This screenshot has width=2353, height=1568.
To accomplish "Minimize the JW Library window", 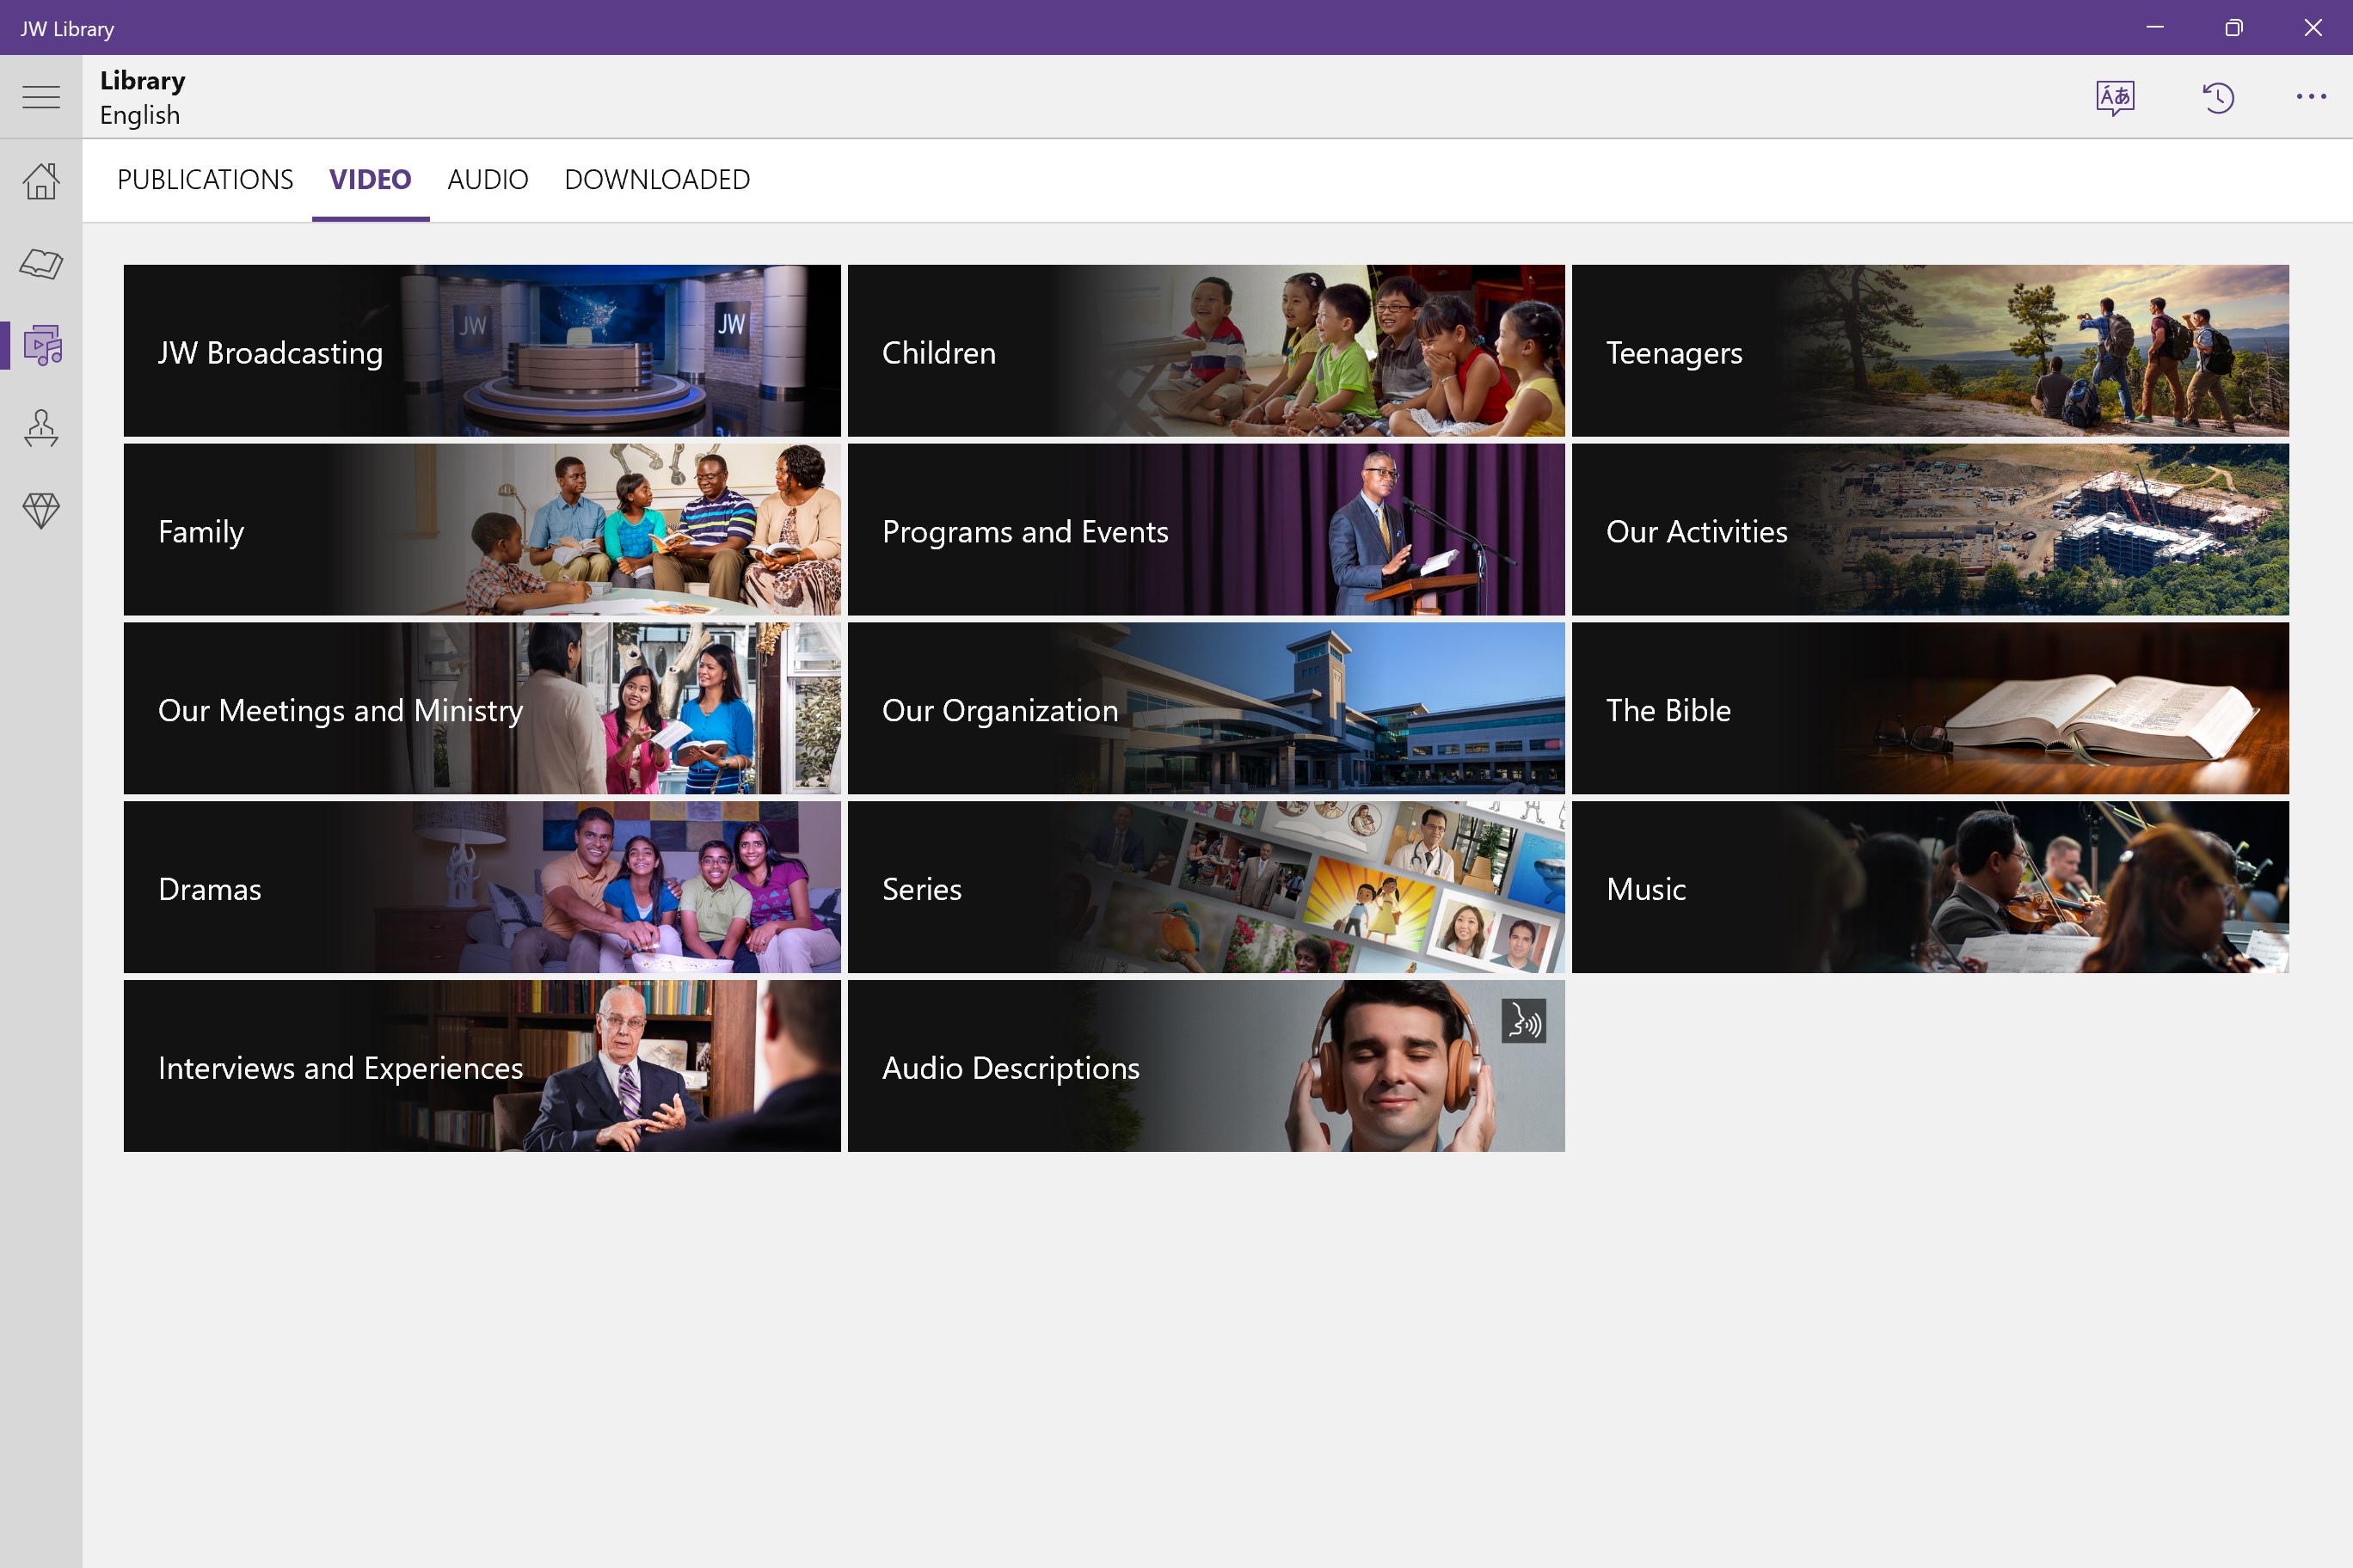I will pyautogui.click(x=2155, y=27).
